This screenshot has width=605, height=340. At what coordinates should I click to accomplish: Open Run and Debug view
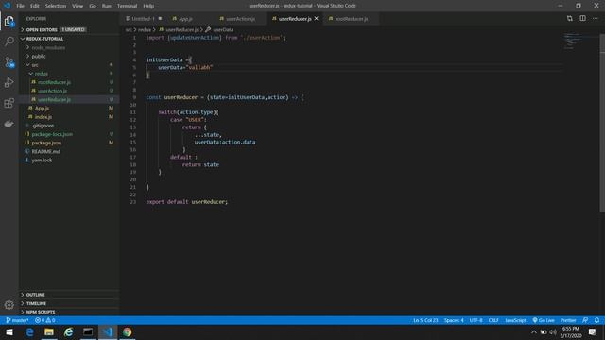click(x=9, y=82)
